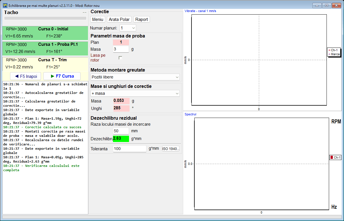Go back with F5 Inapoi
Screen dimensions: 344x221
tap(26, 76)
